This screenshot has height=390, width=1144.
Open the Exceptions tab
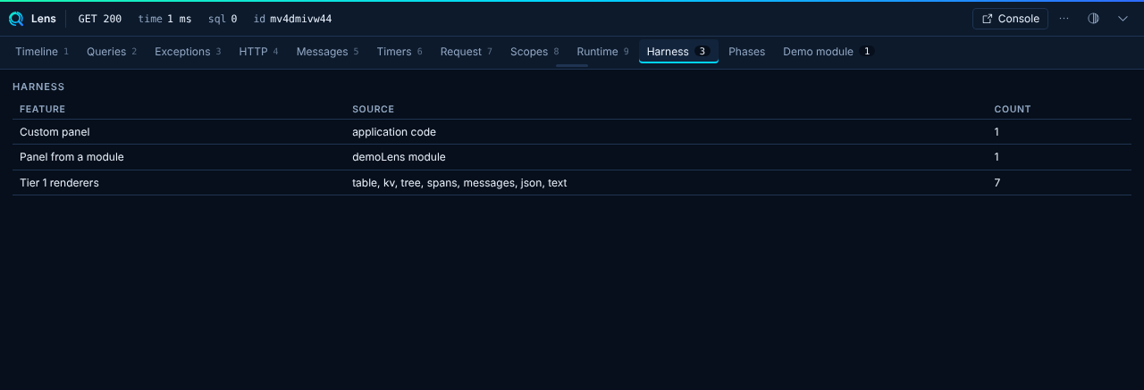[x=188, y=52]
